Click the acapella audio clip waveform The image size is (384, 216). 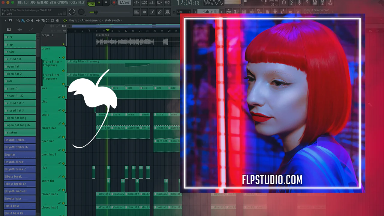coord(125,42)
